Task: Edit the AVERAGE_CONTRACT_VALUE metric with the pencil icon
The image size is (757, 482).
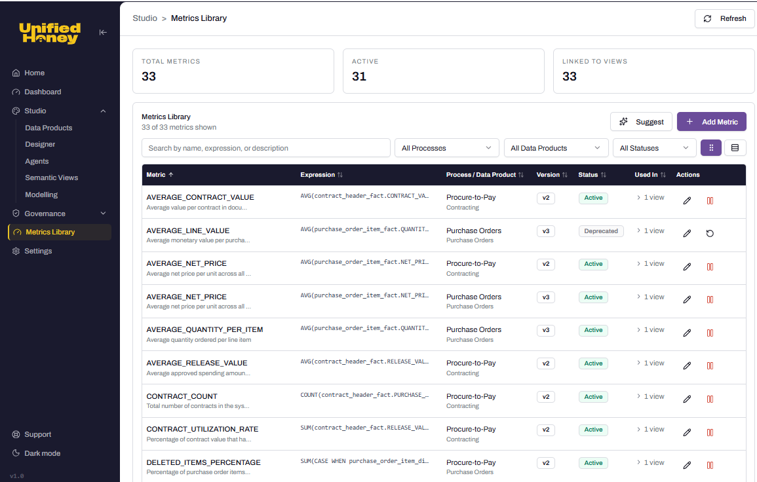Action: 687,200
